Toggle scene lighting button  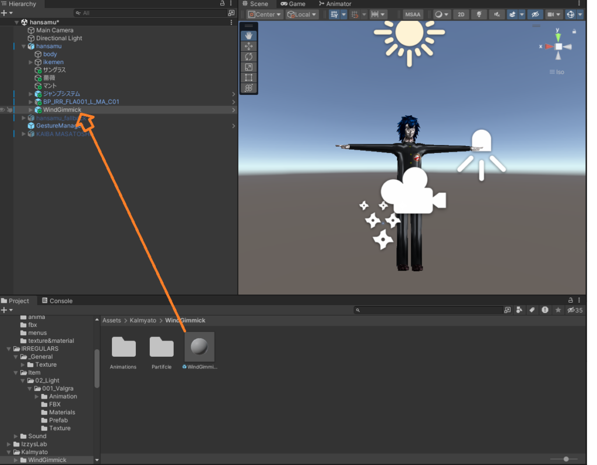click(479, 15)
